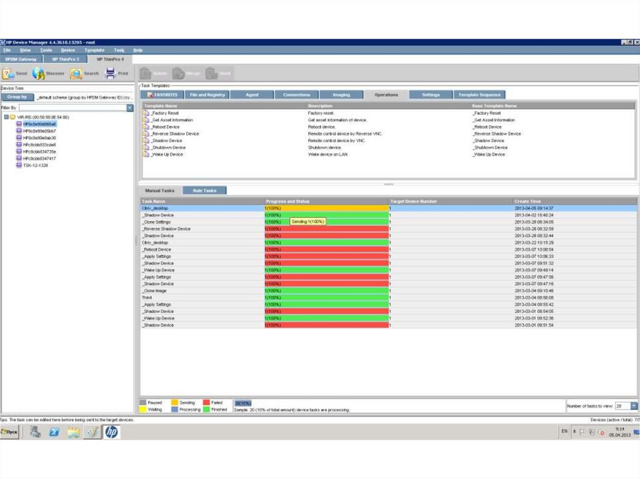Select the Template Sequence tab
The image size is (640, 479).
click(479, 95)
